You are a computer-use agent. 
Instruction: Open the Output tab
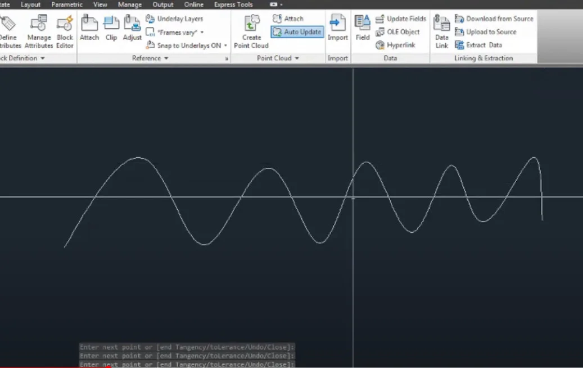163,4
